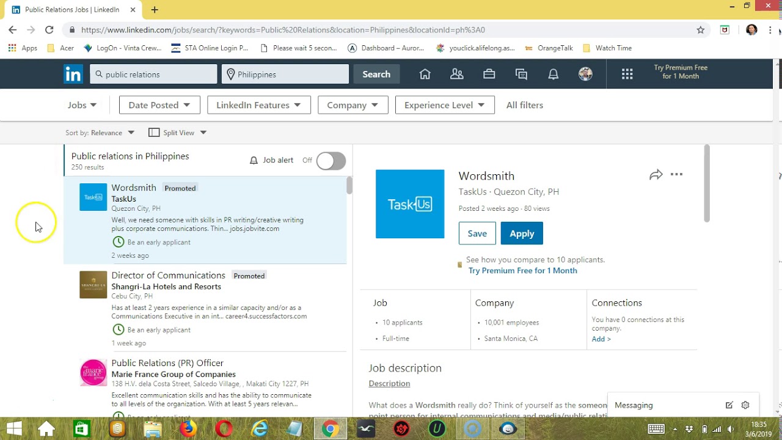Open Director of Communications listing
The width and height of the screenshot is (782, 440).
click(168, 276)
